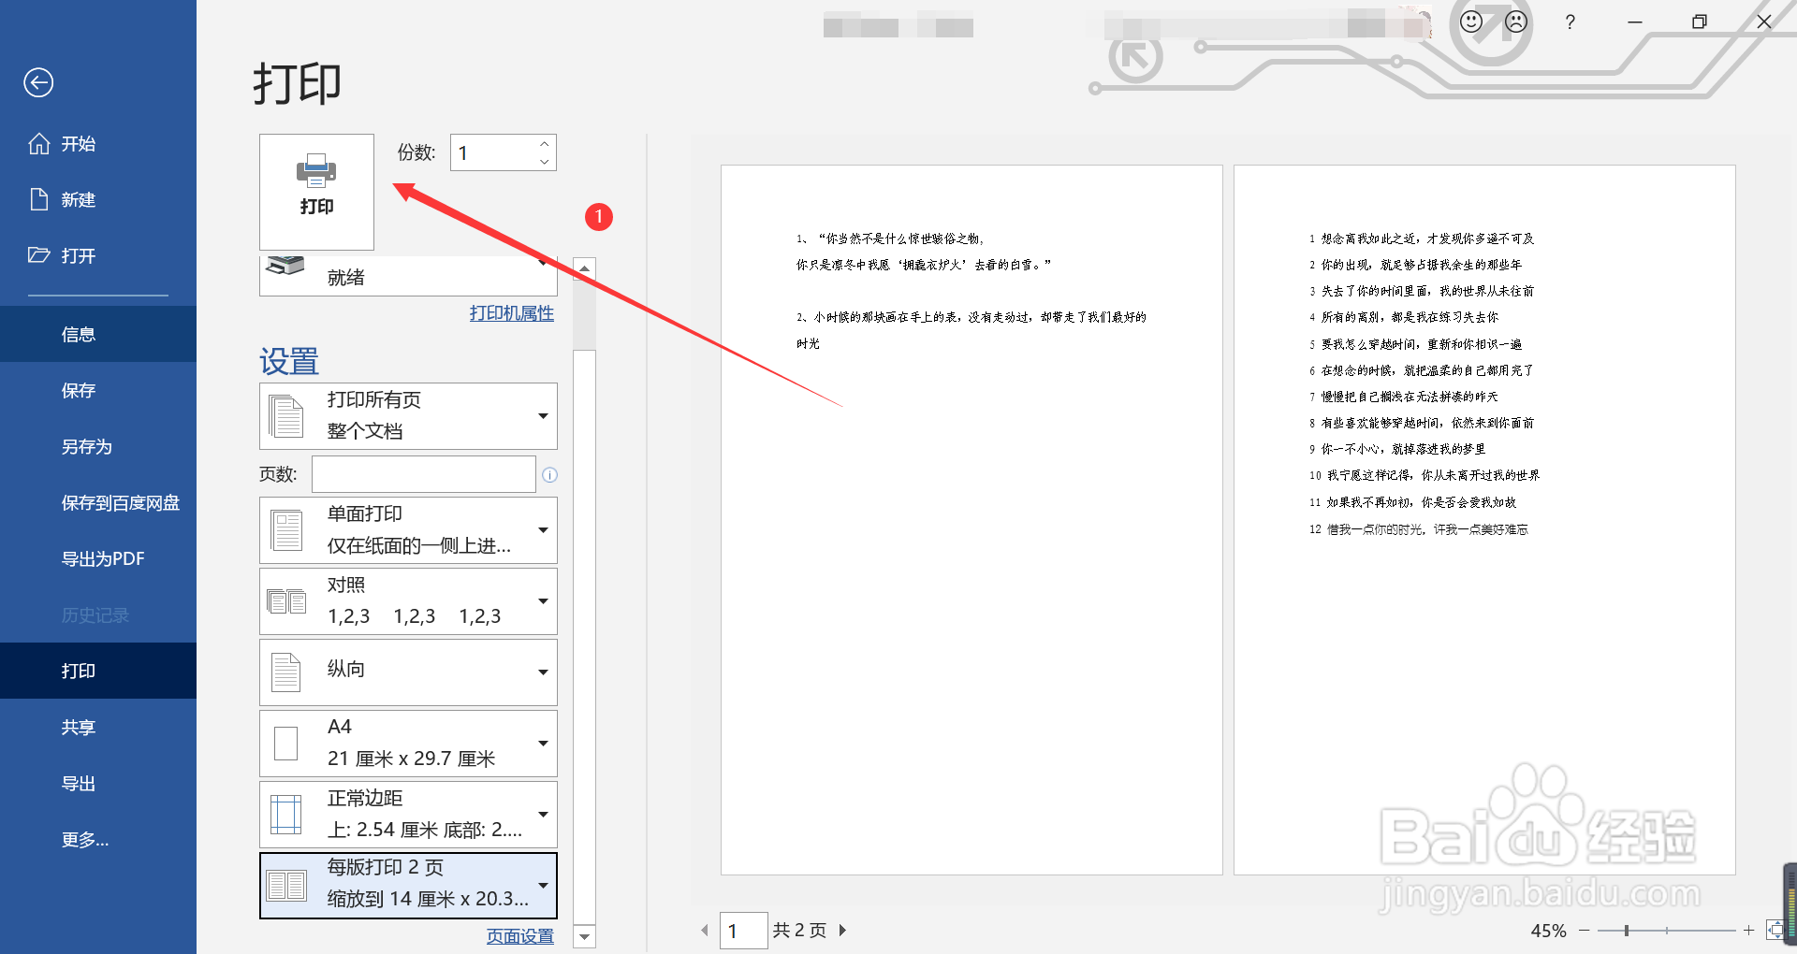The image size is (1797, 954).
Task: Open the 页面设置 link
Action: (520, 936)
